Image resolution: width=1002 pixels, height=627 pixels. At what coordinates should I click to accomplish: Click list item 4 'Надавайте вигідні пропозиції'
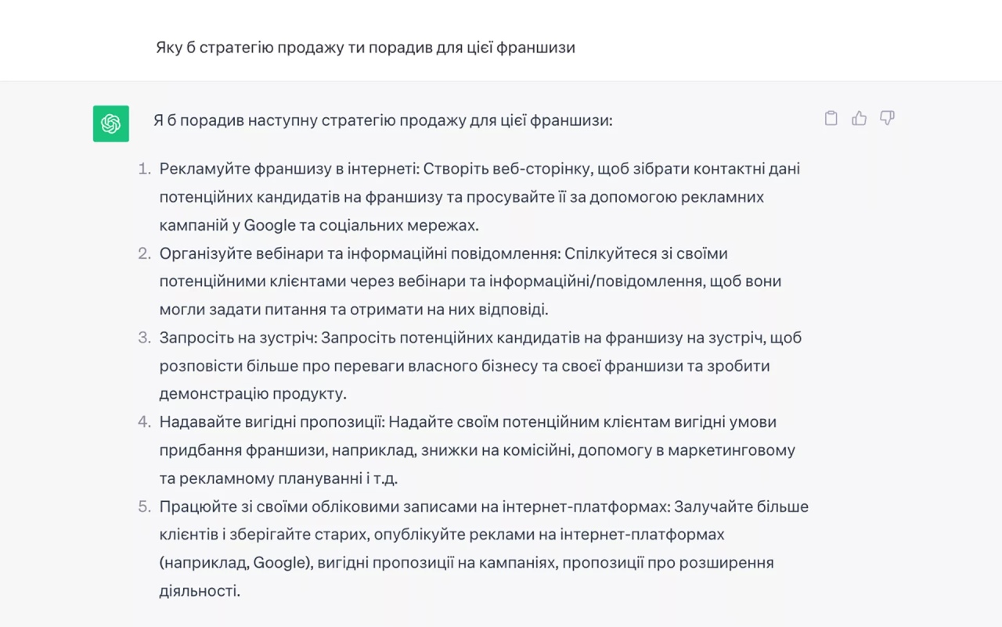click(478, 450)
